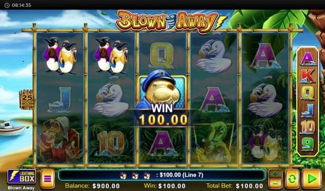Start a spin with the green play button
Image resolution: width=325 pixels, height=191 pixels.
pos(312,179)
